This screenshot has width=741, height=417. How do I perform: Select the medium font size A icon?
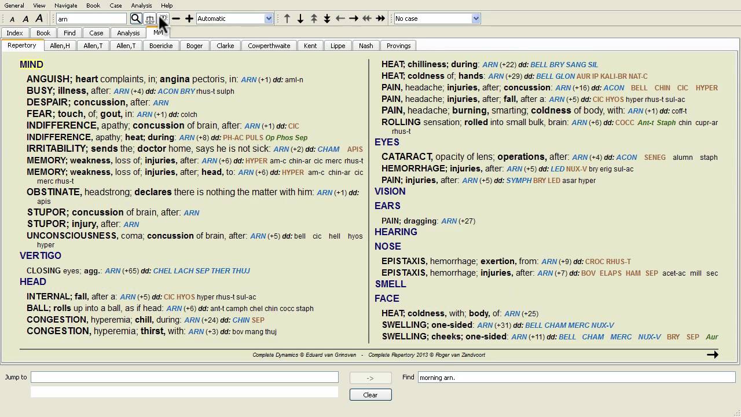pyautogui.click(x=25, y=19)
